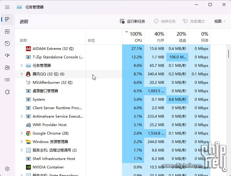Click the Tencent QQ penguin icon

28,74
